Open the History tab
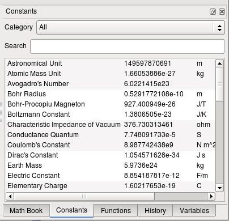Viewport: 229px width, 221px height. pos(155,210)
